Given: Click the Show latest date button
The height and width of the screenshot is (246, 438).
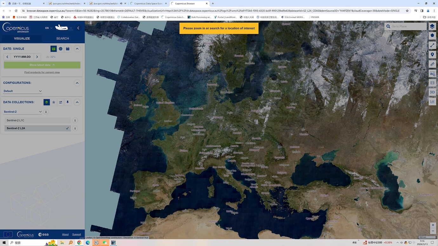Looking at the screenshot, I should 42,65.
